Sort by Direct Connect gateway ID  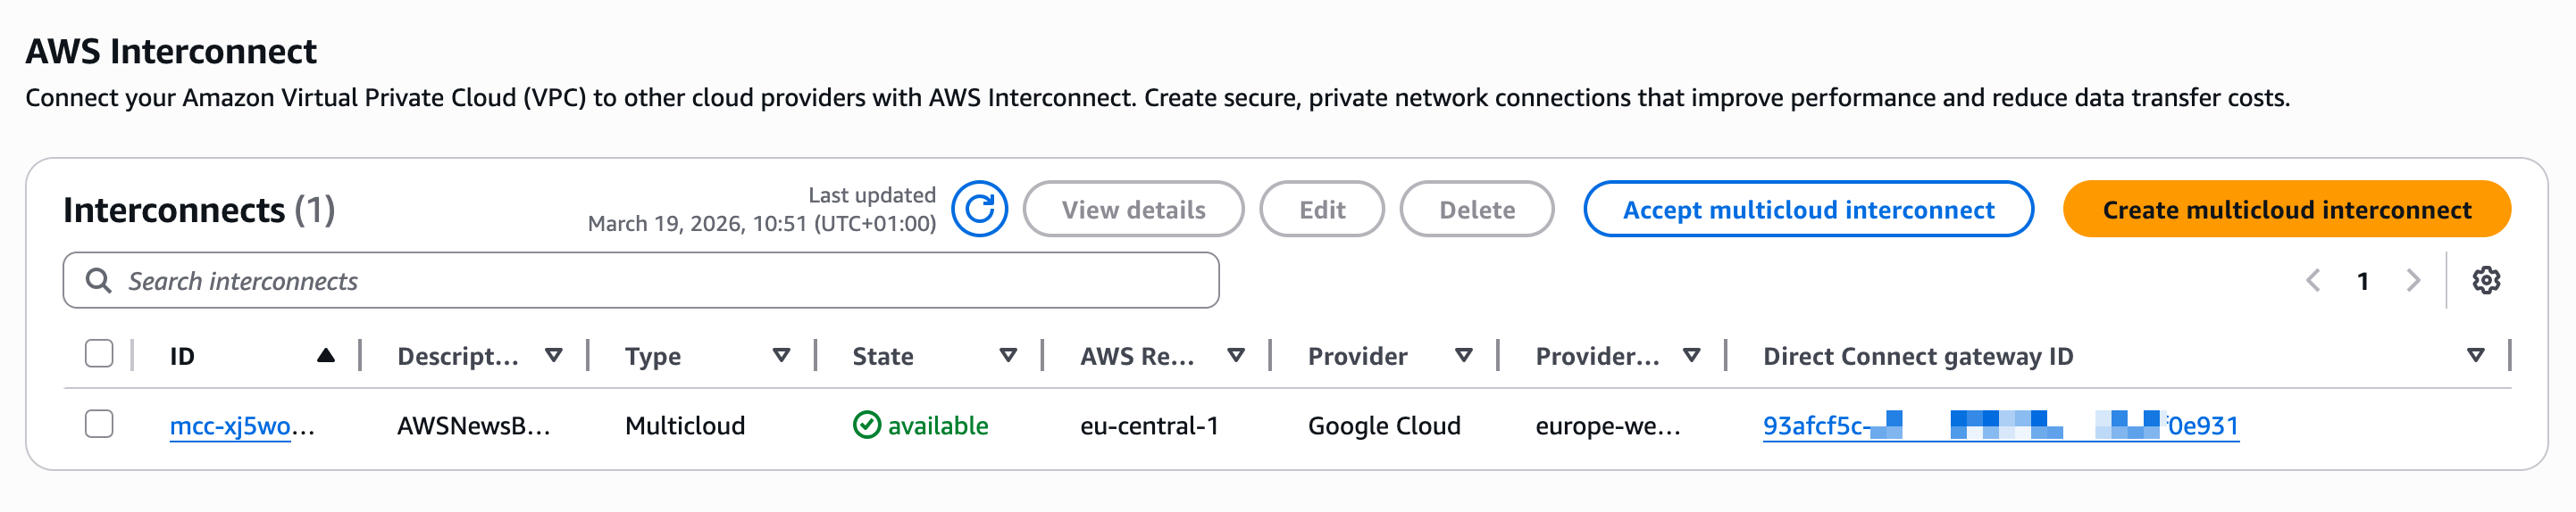point(2475,355)
